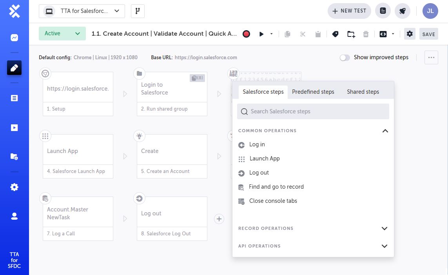Click the New Test button

pos(349,11)
